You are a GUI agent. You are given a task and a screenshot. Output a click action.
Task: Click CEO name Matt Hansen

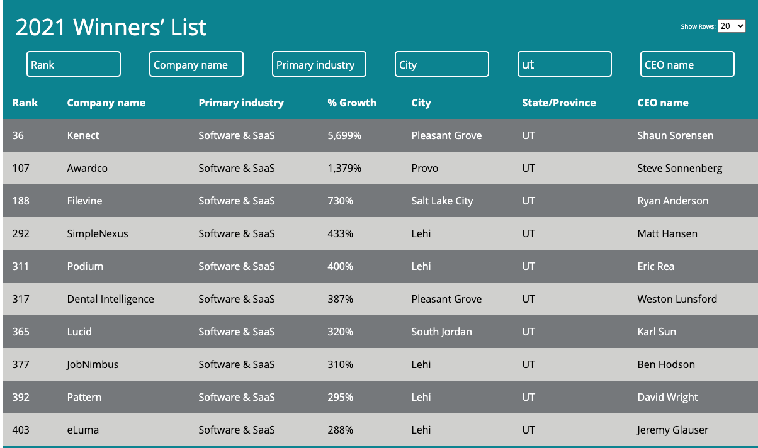pos(667,233)
